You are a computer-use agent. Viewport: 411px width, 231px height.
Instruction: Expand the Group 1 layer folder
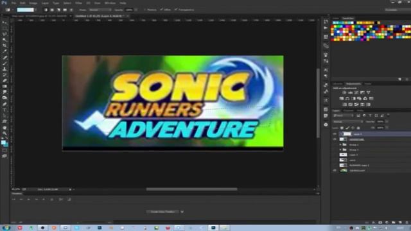pyautogui.click(x=340, y=150)
